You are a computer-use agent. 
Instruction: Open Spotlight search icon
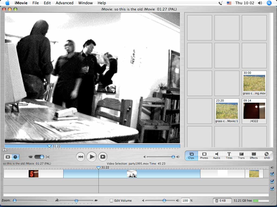coord(269,3)
